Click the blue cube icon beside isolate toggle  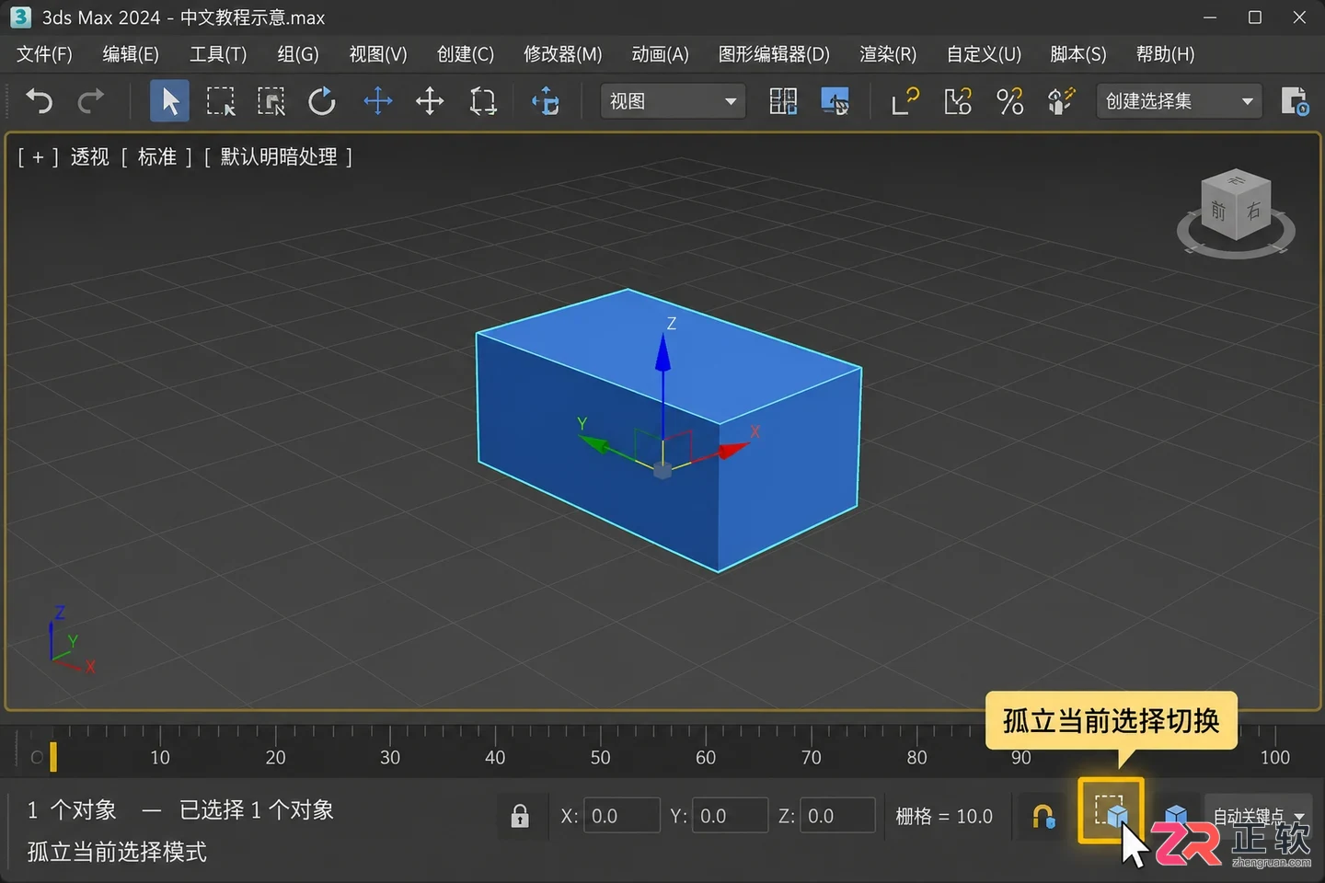1176,815
